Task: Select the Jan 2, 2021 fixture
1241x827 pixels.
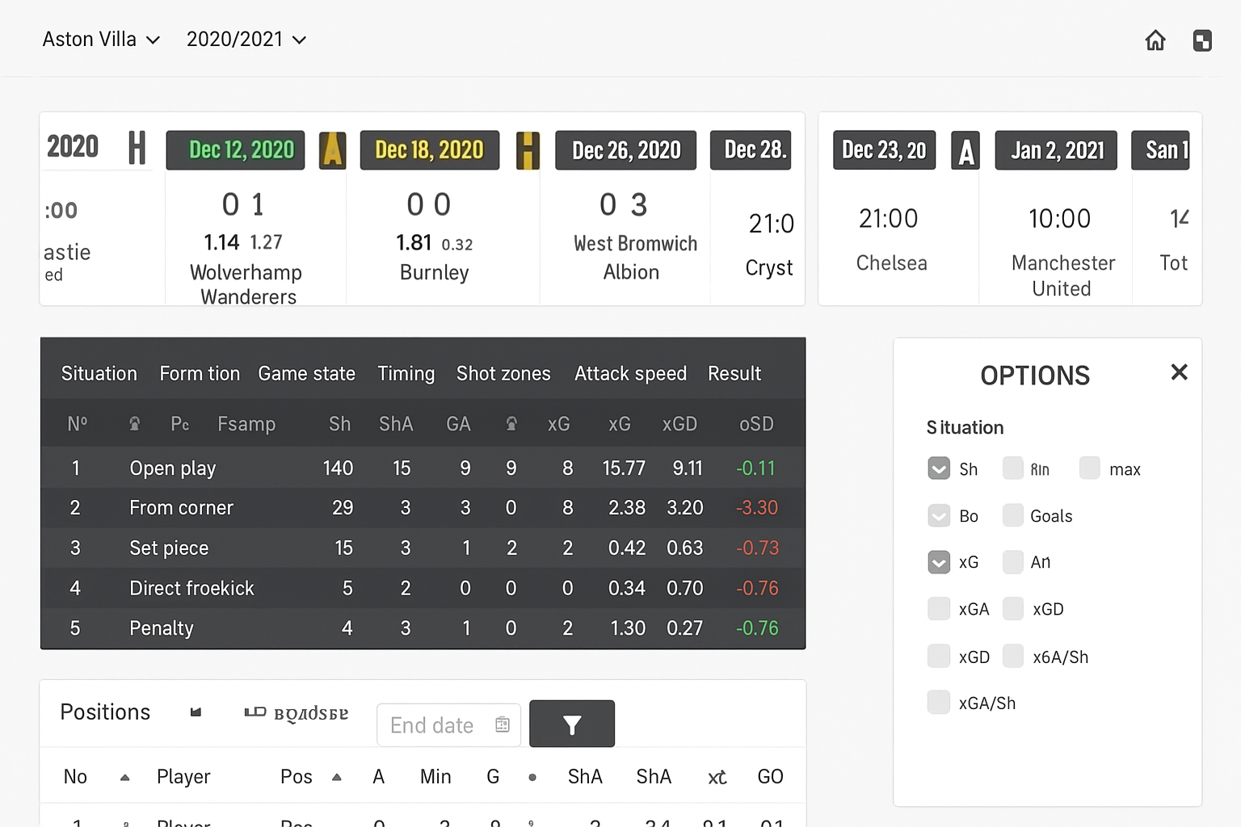Action: tap(1056, 150)
